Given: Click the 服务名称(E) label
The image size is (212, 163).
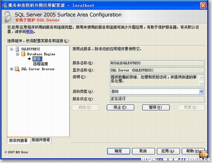Looking at the screenshot, I should point(83,63).
